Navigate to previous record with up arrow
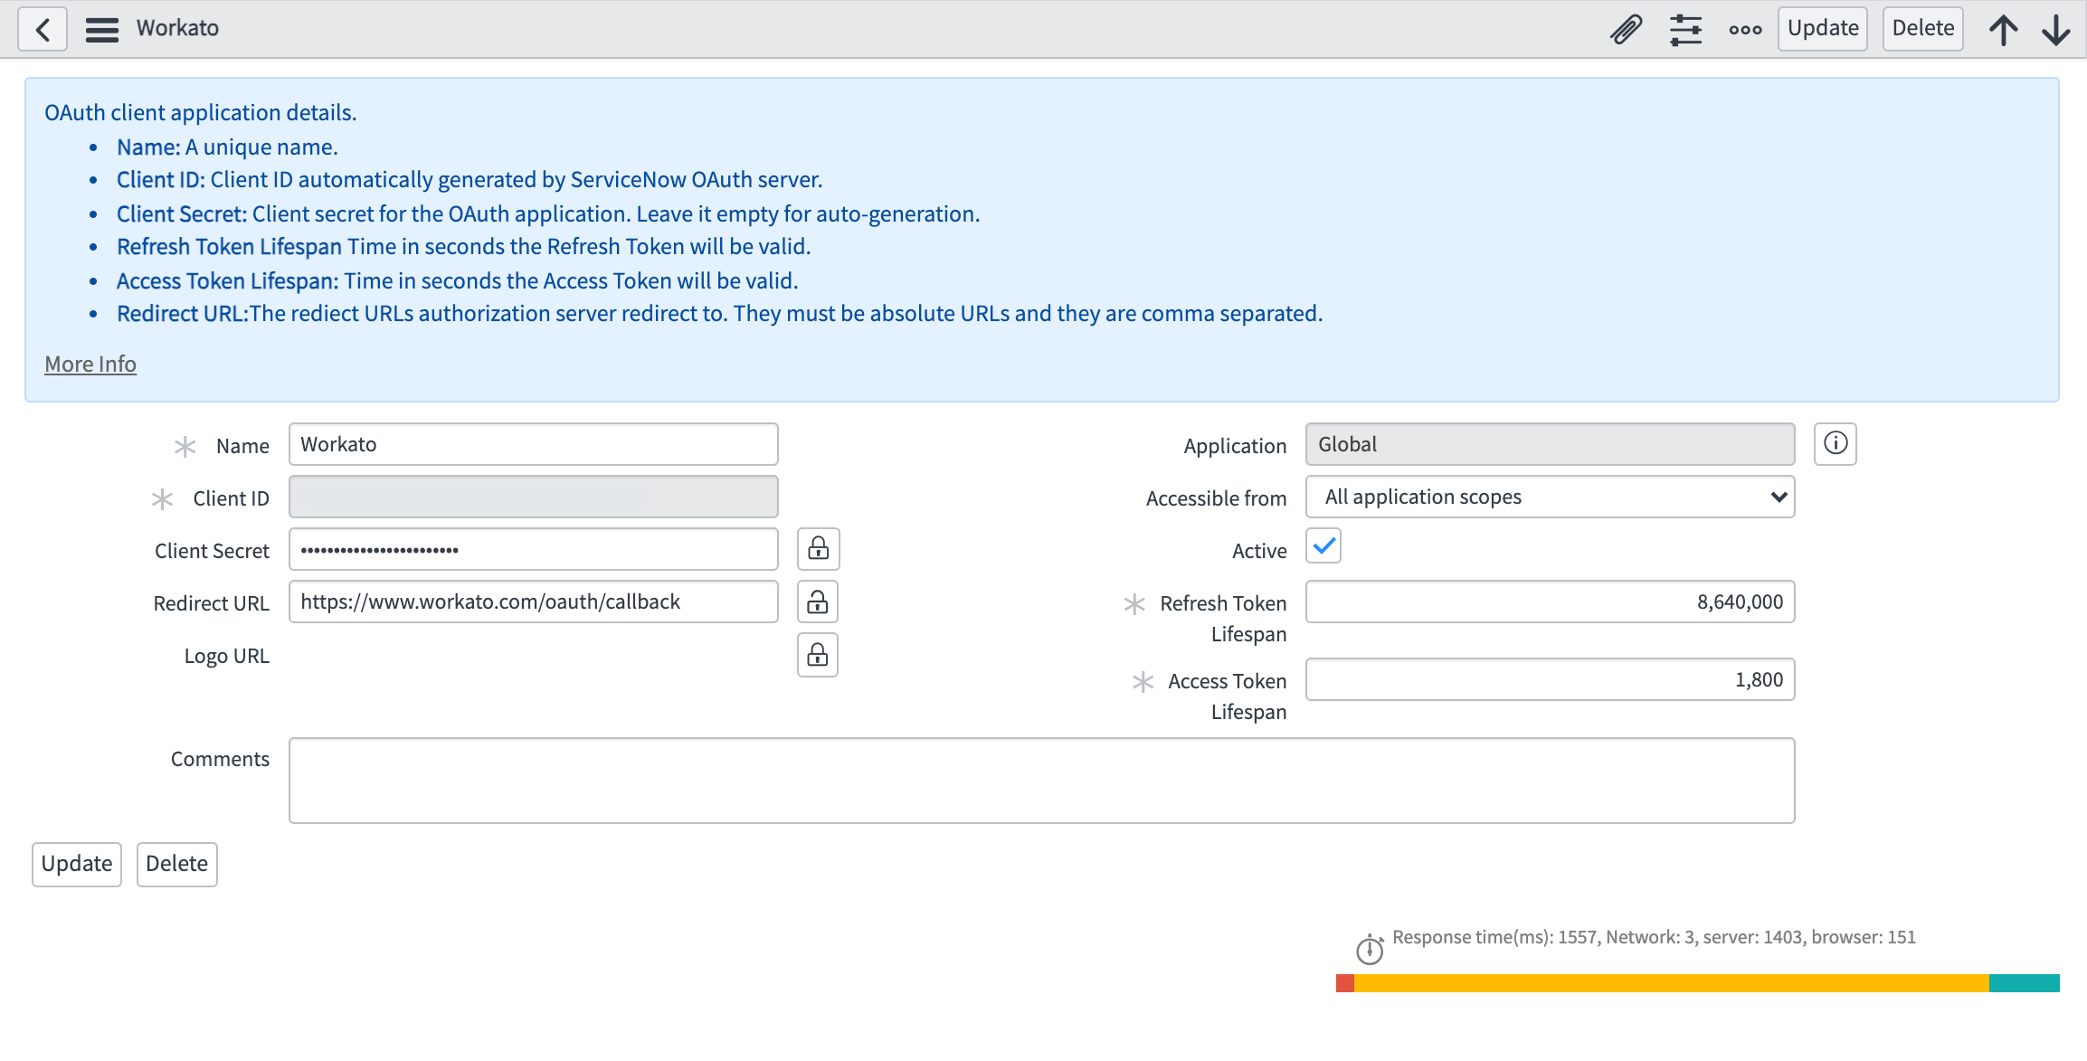 2004,28
